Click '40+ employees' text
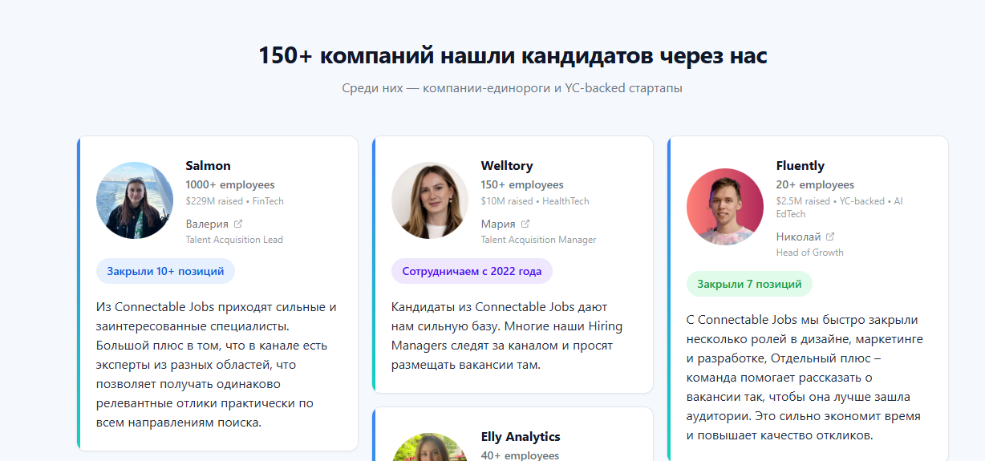This screenshot has height=461, width=985. (520, 455)
